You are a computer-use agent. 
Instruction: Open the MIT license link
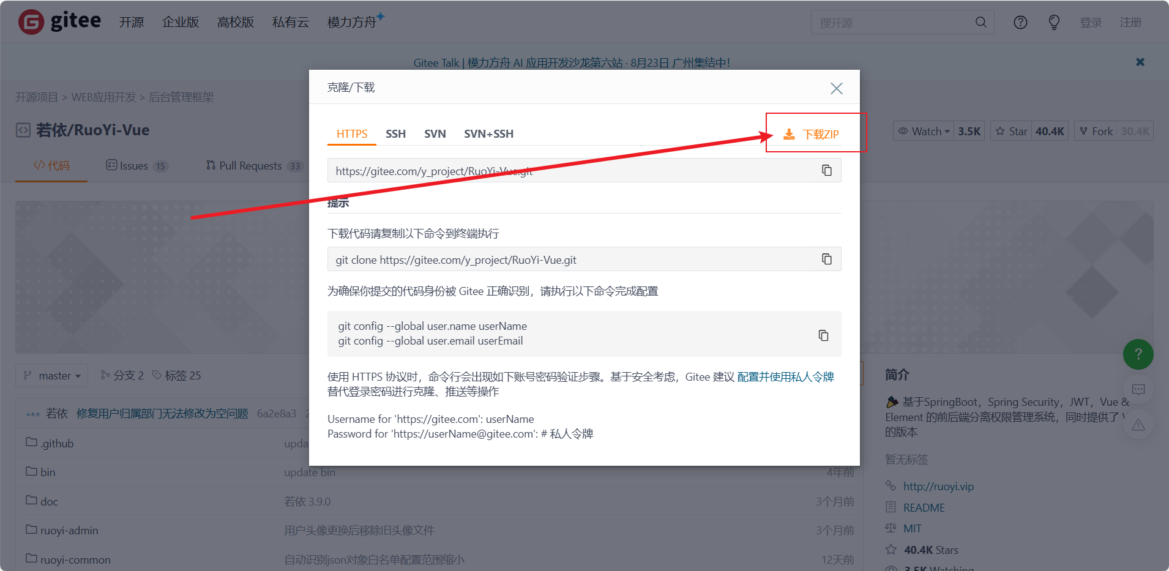click(912, 528)
